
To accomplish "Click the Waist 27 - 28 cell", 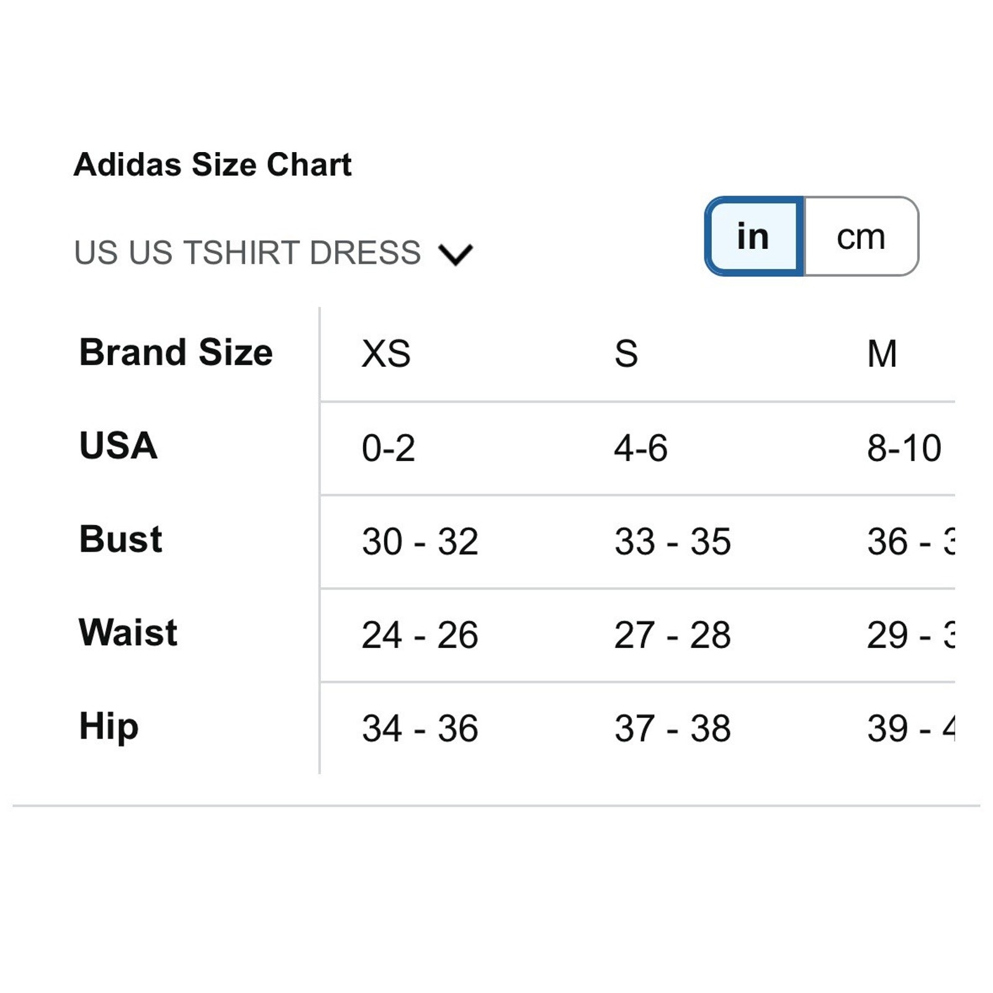I will tap(673, 635).
